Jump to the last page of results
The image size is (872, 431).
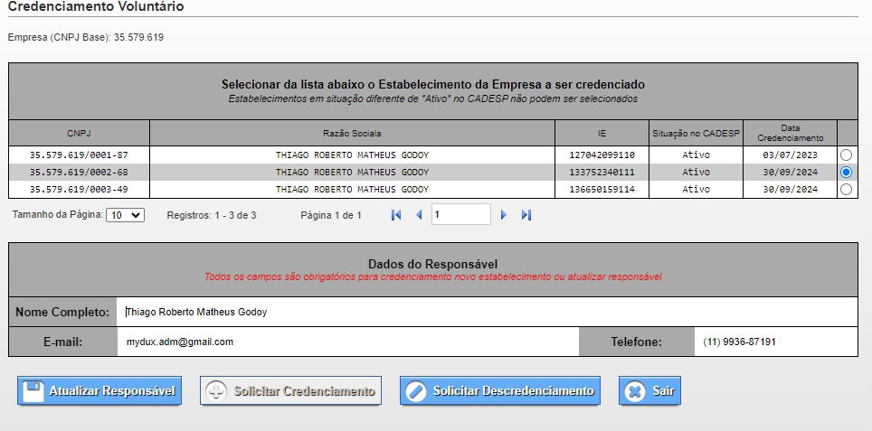pos(526,215)
